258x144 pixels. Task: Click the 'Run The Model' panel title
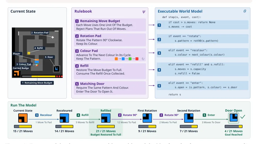coord(23,105)
